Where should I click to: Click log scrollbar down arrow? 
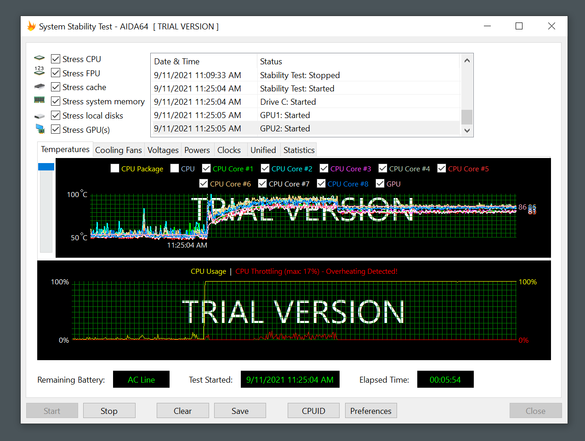pyautogui.click(x=467, y=130)
